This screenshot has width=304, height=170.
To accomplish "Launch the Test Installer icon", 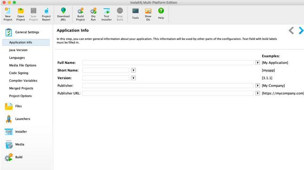I will coord(107,11).
